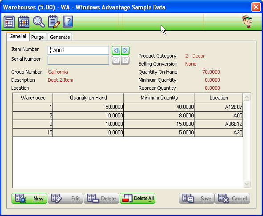The height and width of the screenshot is (216, 263).
Task: Close the Warehouses window
Action: pos(256,7)
